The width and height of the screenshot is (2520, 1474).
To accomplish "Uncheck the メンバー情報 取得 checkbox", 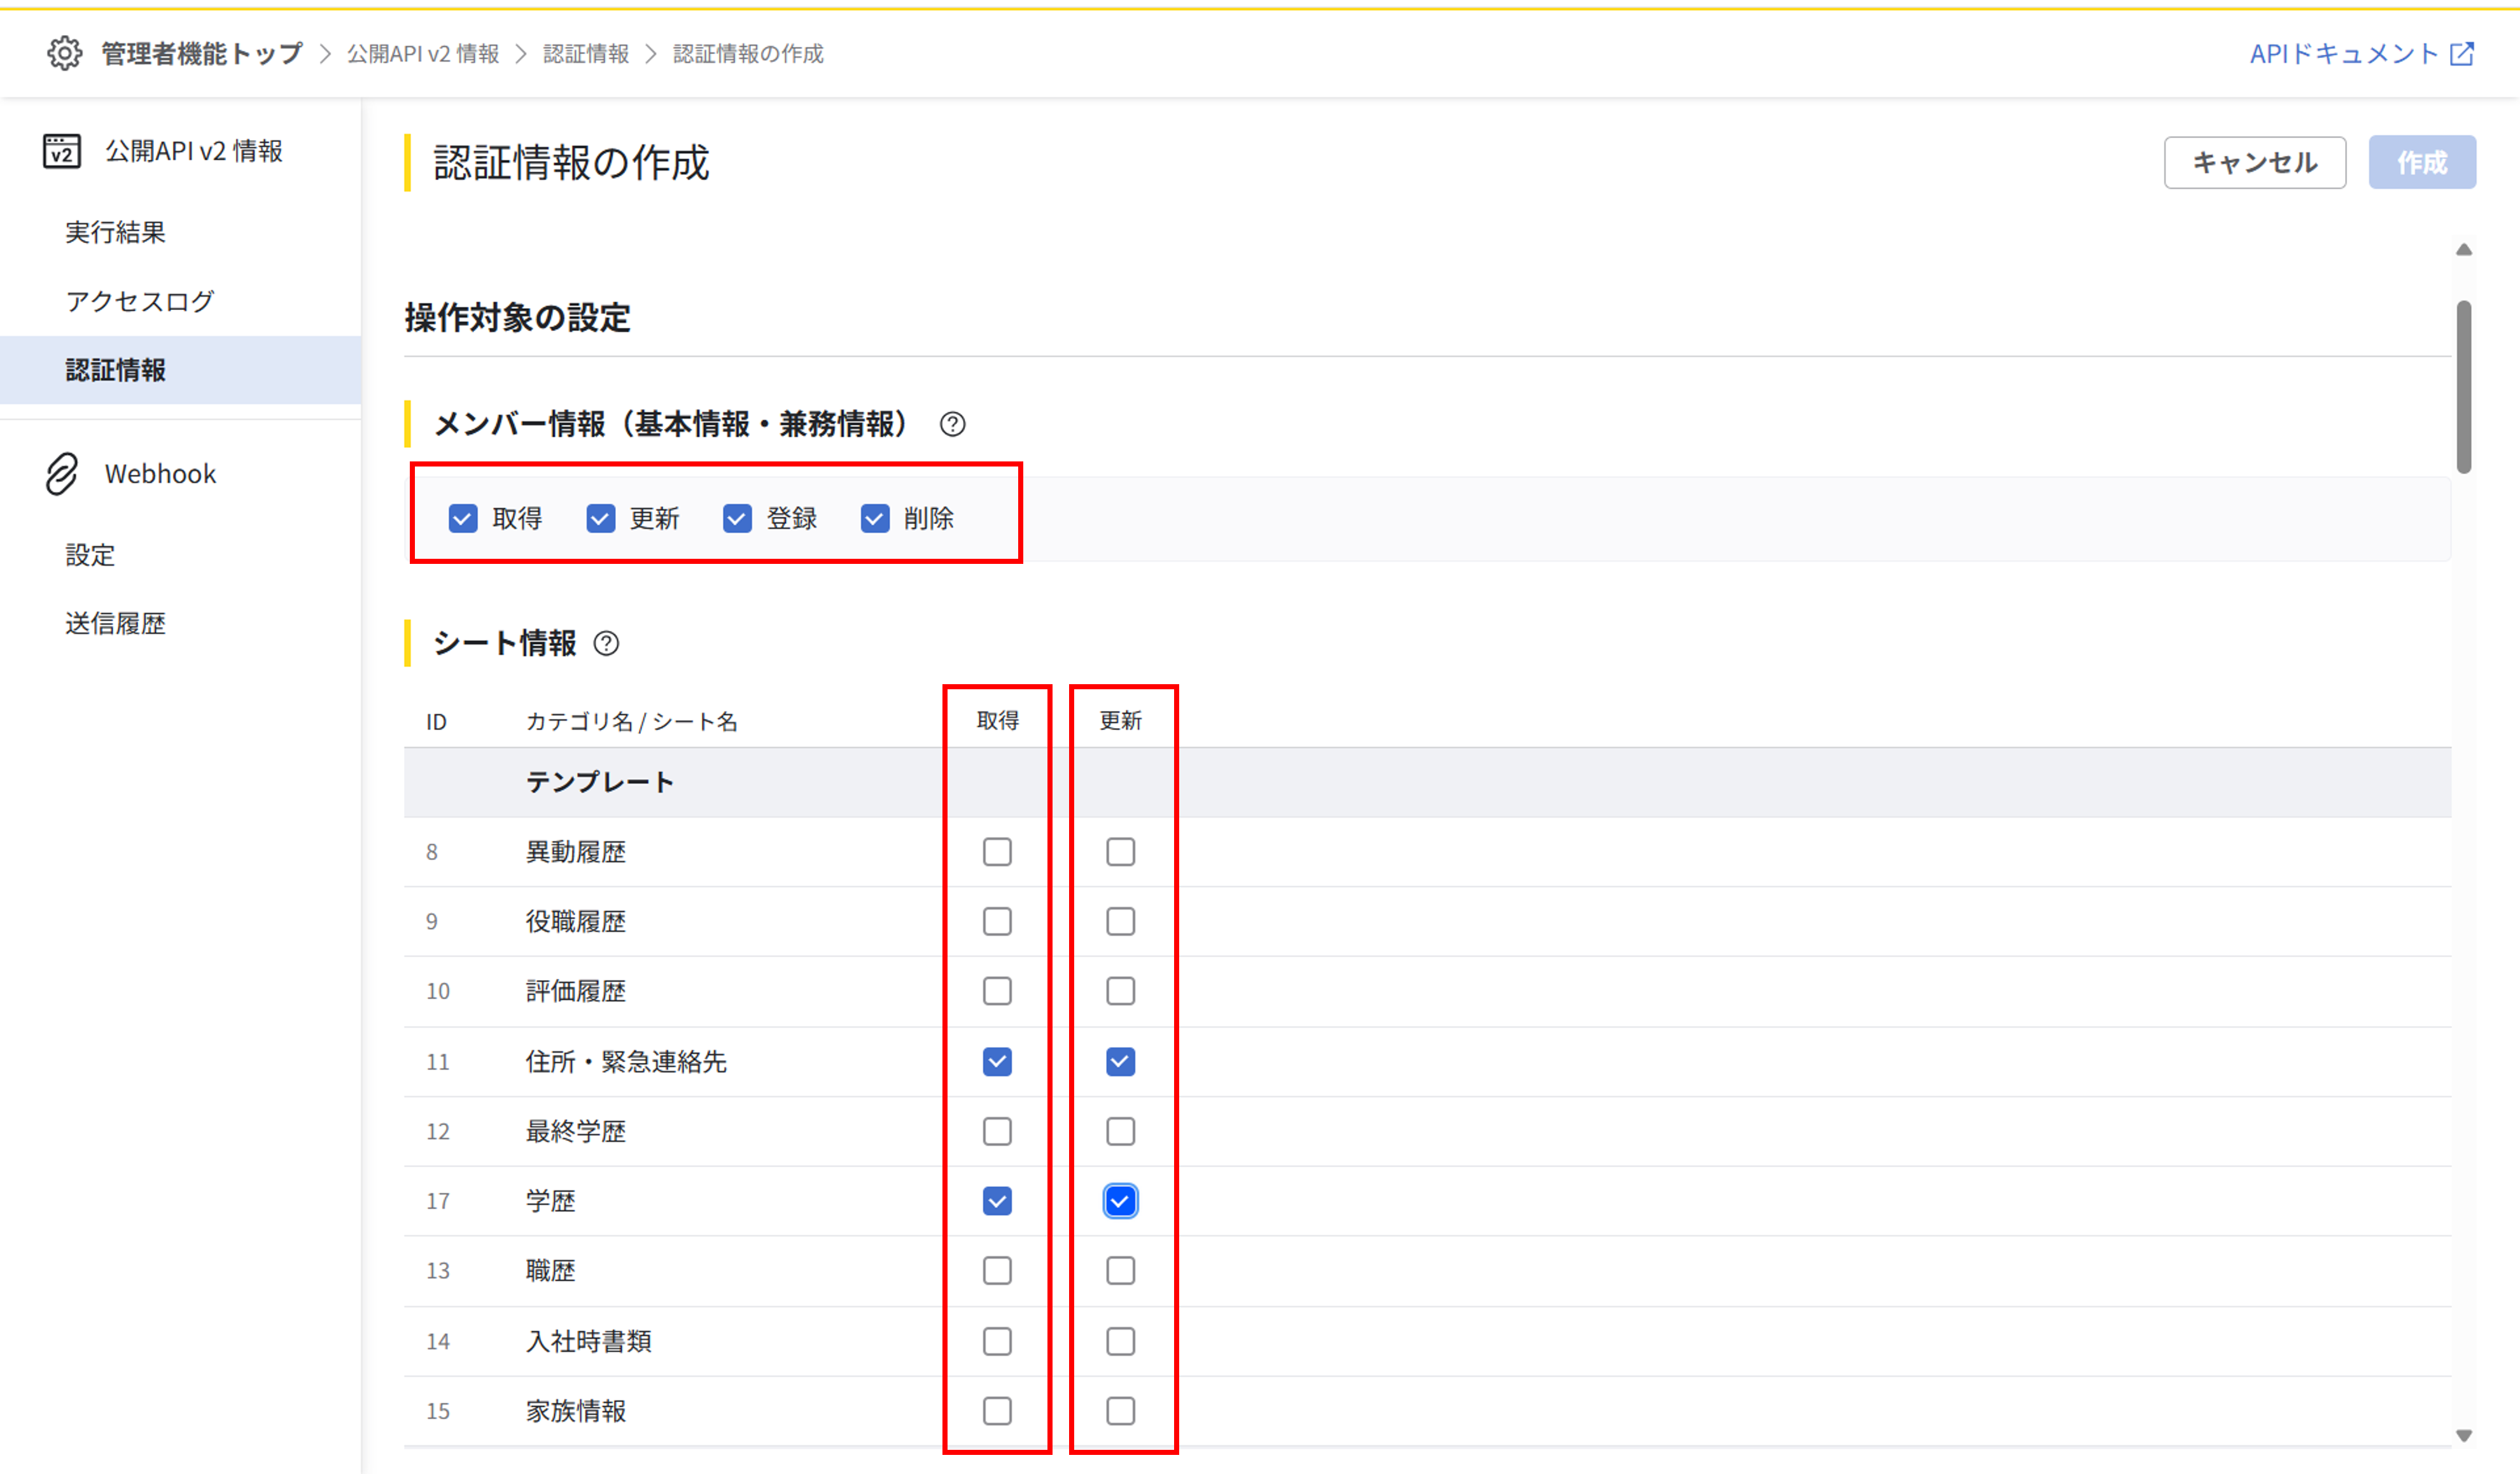I will [463, 518].
